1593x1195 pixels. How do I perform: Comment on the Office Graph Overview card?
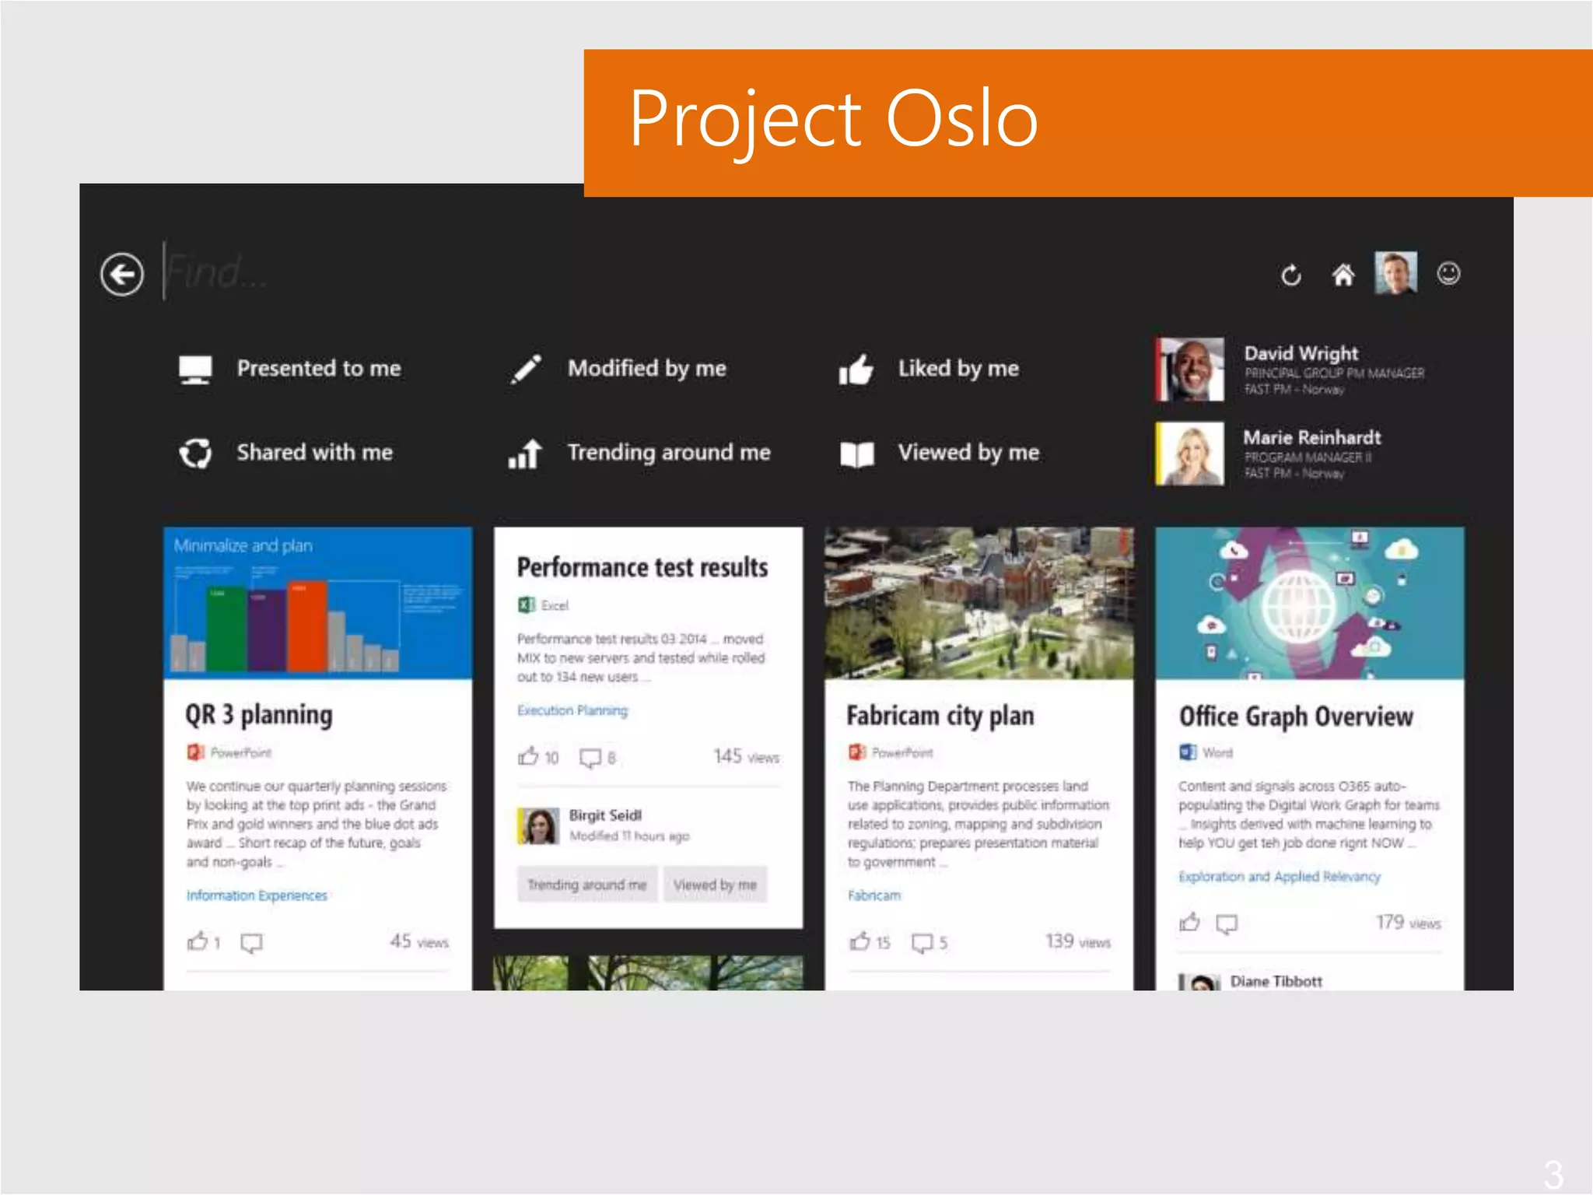click(1227, 923)
